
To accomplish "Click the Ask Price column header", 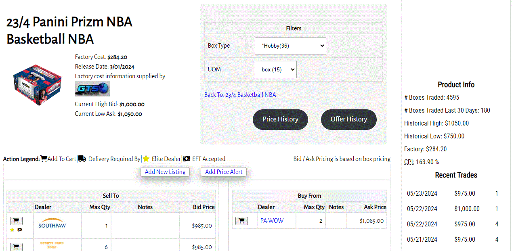I will 375,207.
